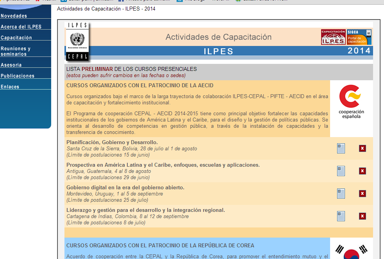
Task: Click red X icon for Gobierno digital course
Action: tap(363, 194)
